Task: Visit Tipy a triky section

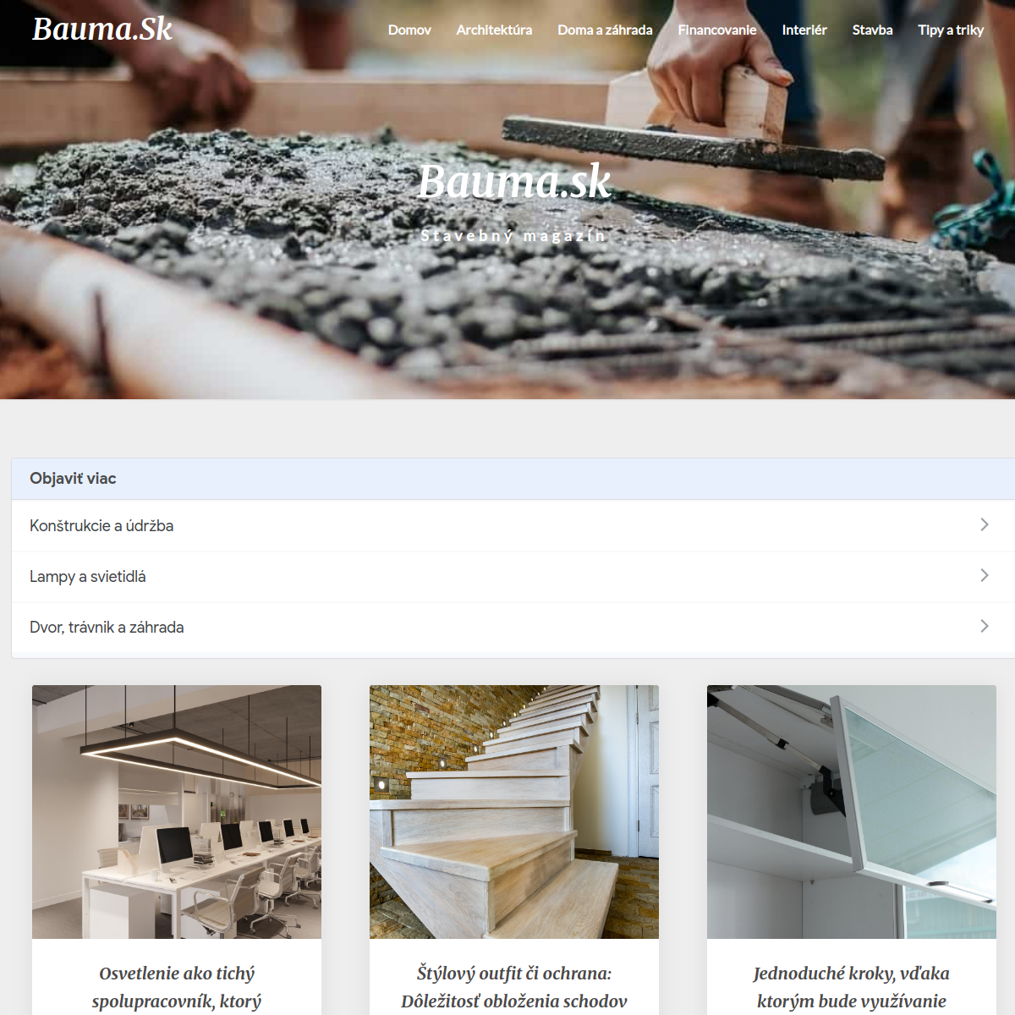Action: click(x=951, y=30)
